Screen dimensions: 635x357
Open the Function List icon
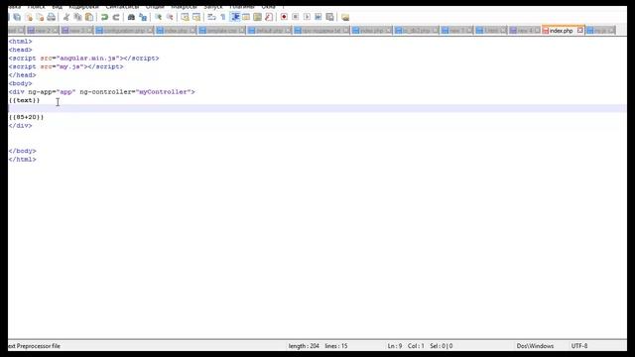269,17
